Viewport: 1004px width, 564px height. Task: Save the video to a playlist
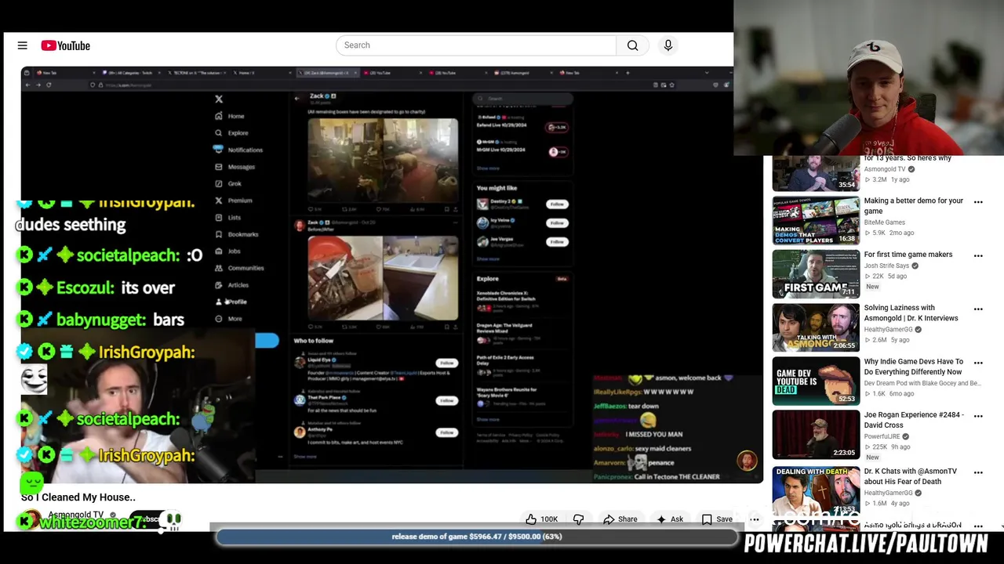click(717, 519)
